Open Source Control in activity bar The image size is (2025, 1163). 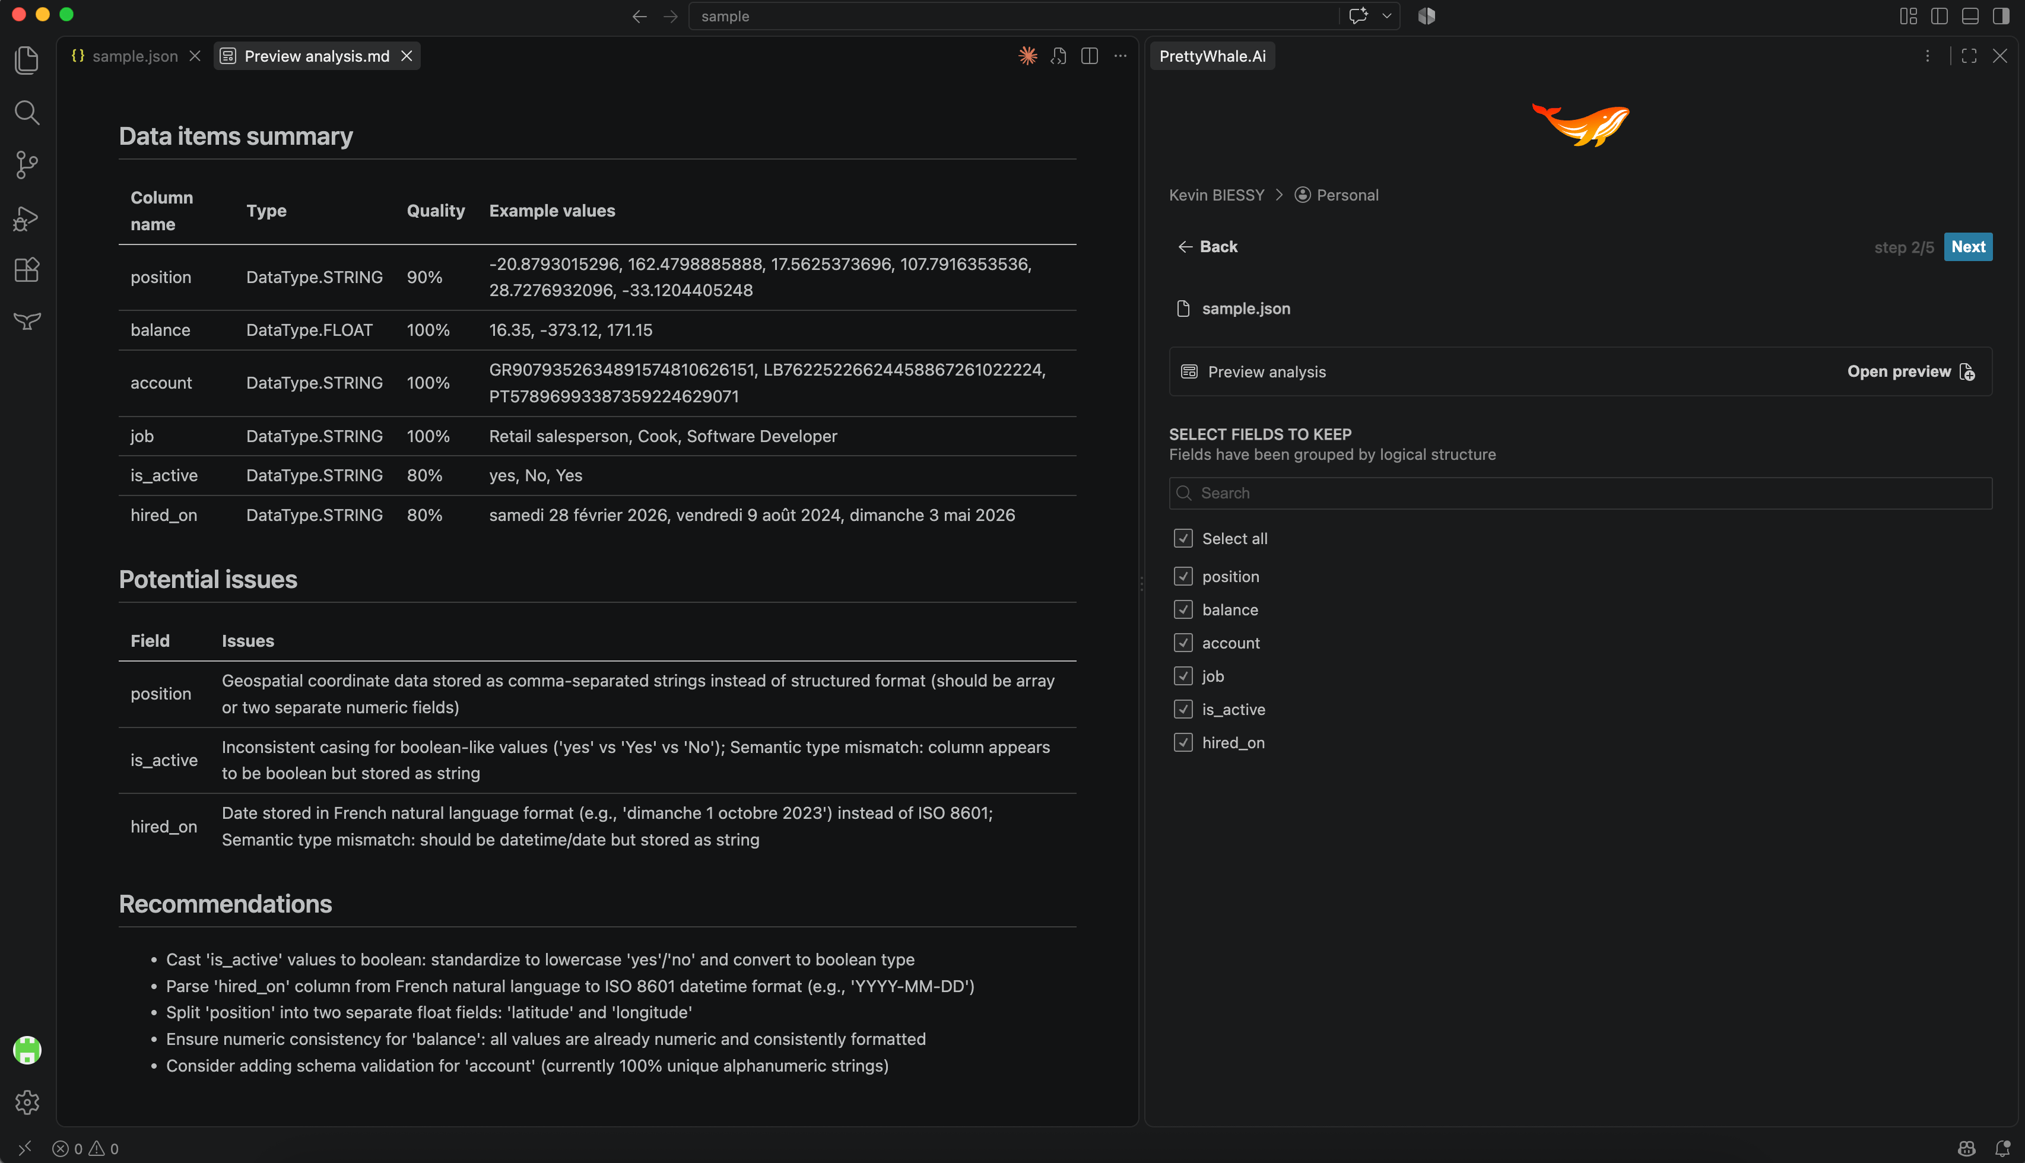tap(27, 166)
